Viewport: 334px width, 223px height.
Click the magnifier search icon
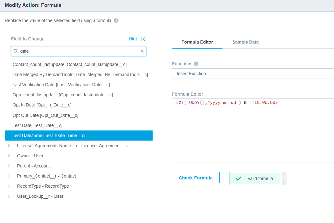16,51
